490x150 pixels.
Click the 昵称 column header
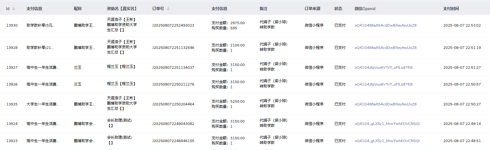tap(78, 9)
